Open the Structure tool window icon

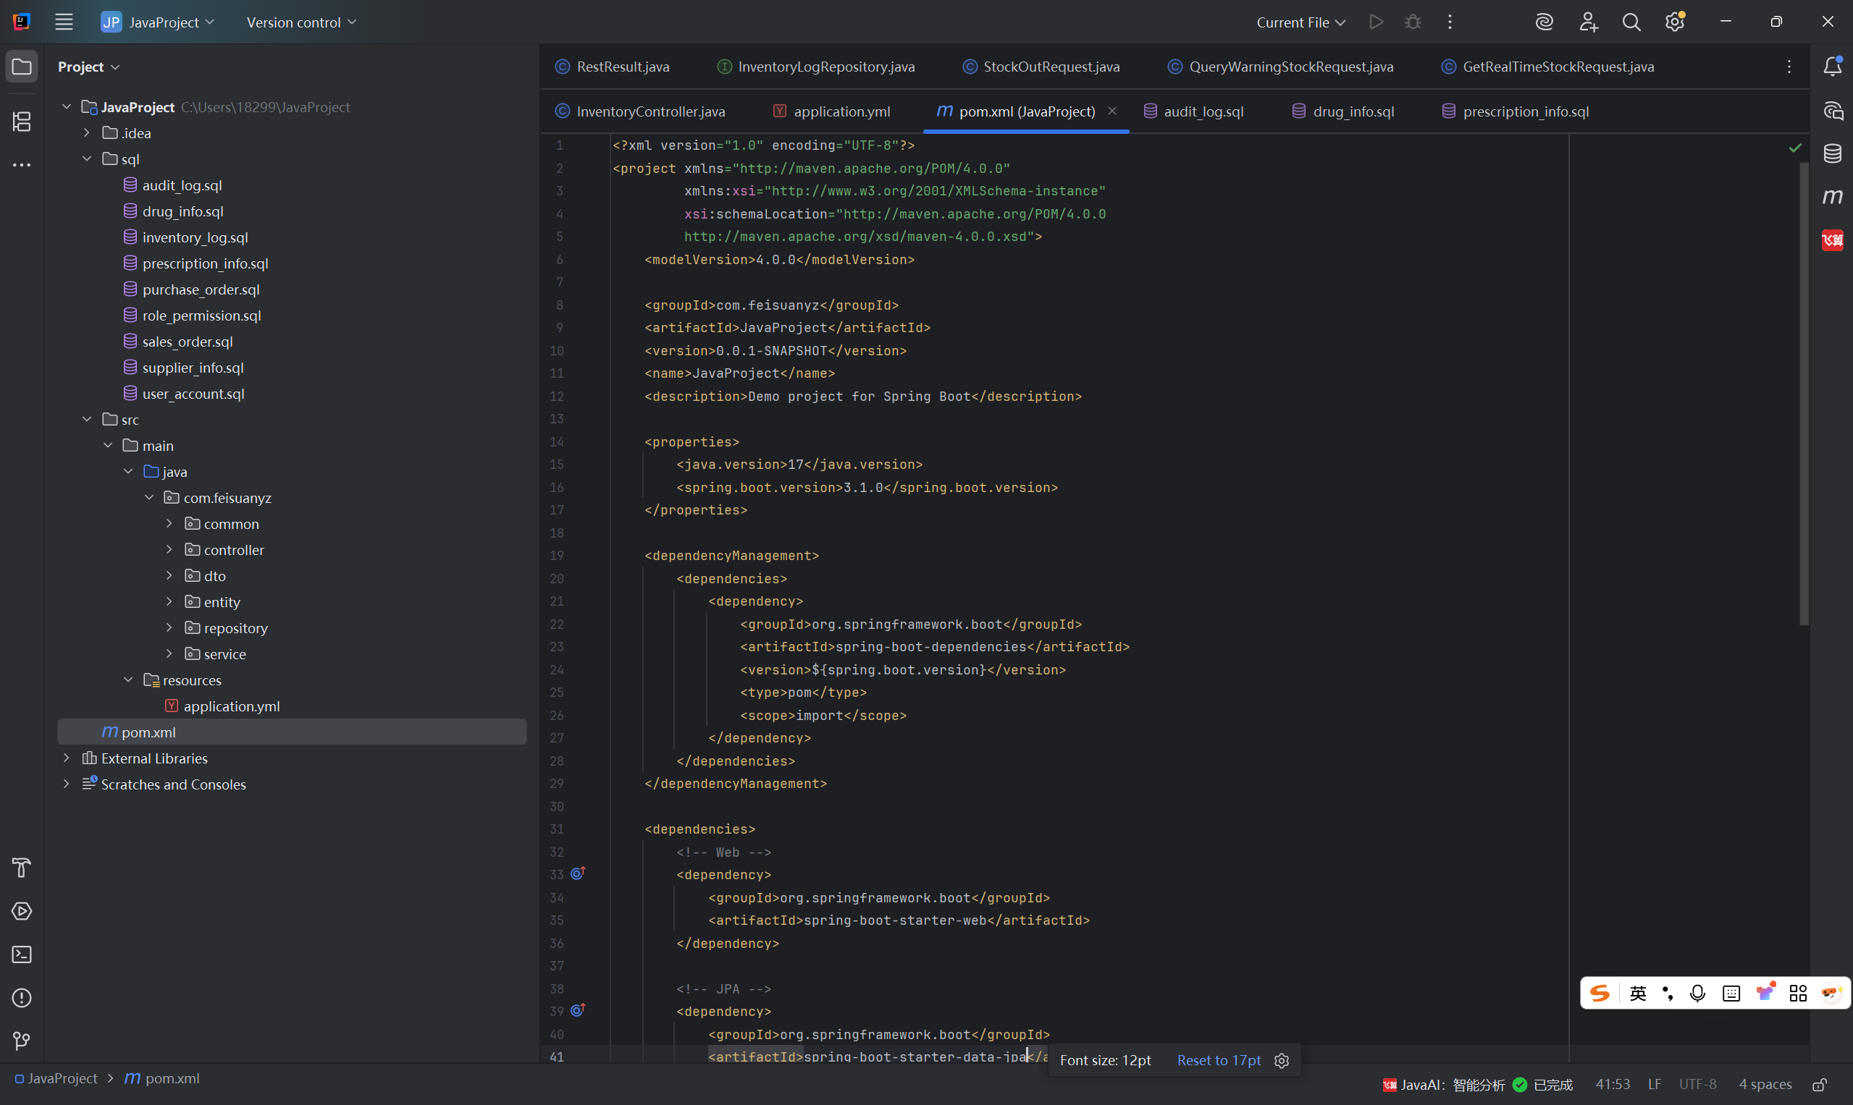[22, 121]
